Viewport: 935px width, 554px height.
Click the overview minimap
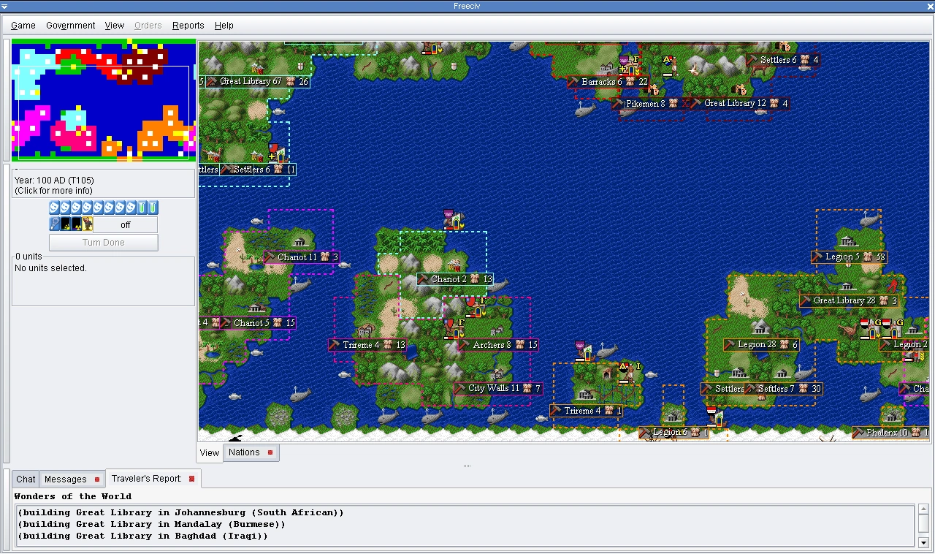point(104,100)
